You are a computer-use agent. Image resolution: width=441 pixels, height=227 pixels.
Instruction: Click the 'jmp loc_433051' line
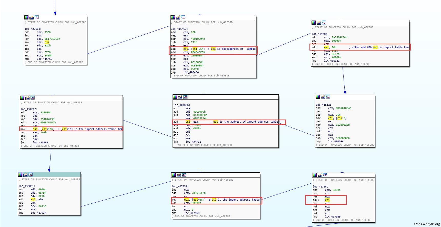tap(34, 142)
